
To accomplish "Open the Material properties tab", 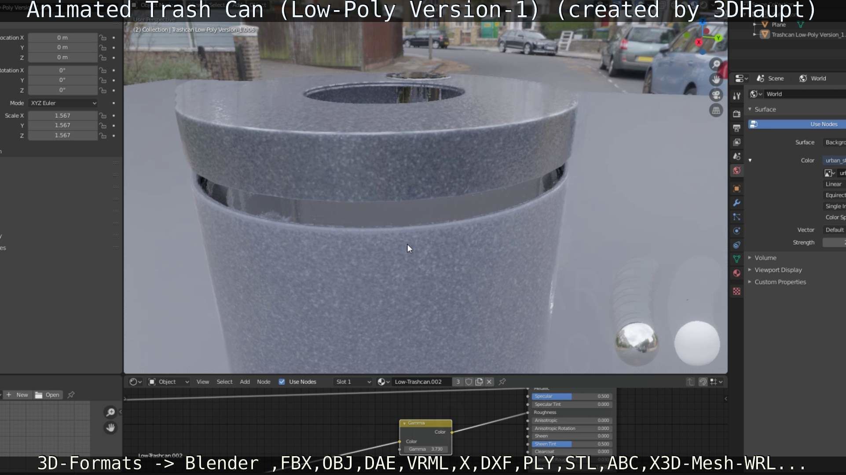I will point(736,273).
